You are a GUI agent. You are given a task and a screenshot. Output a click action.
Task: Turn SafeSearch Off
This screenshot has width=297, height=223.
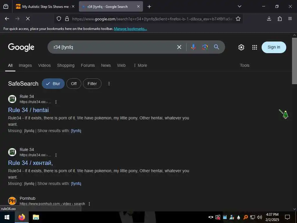(74, 84)
